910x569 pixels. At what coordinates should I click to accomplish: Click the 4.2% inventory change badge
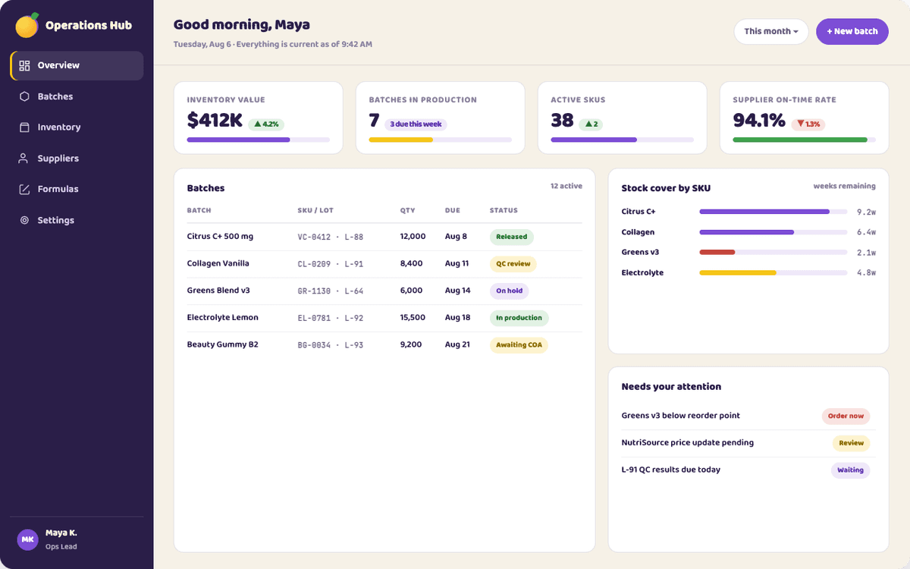pos(266,124)
